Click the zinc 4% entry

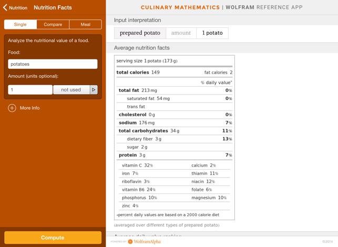pos(130,205)
